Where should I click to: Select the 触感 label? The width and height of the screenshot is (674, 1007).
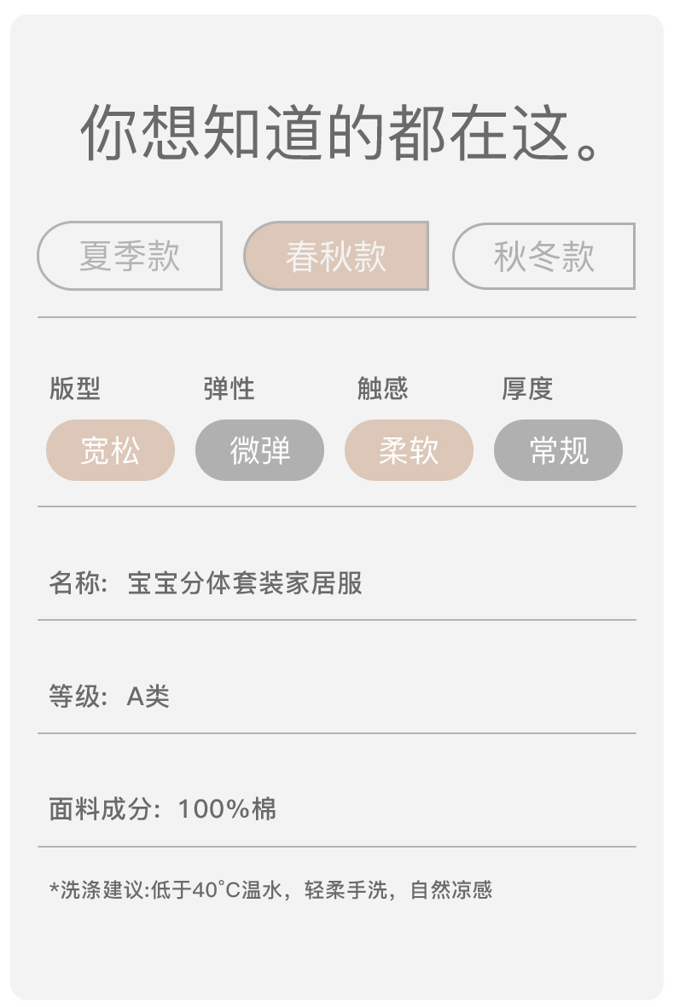pos(382,389)
